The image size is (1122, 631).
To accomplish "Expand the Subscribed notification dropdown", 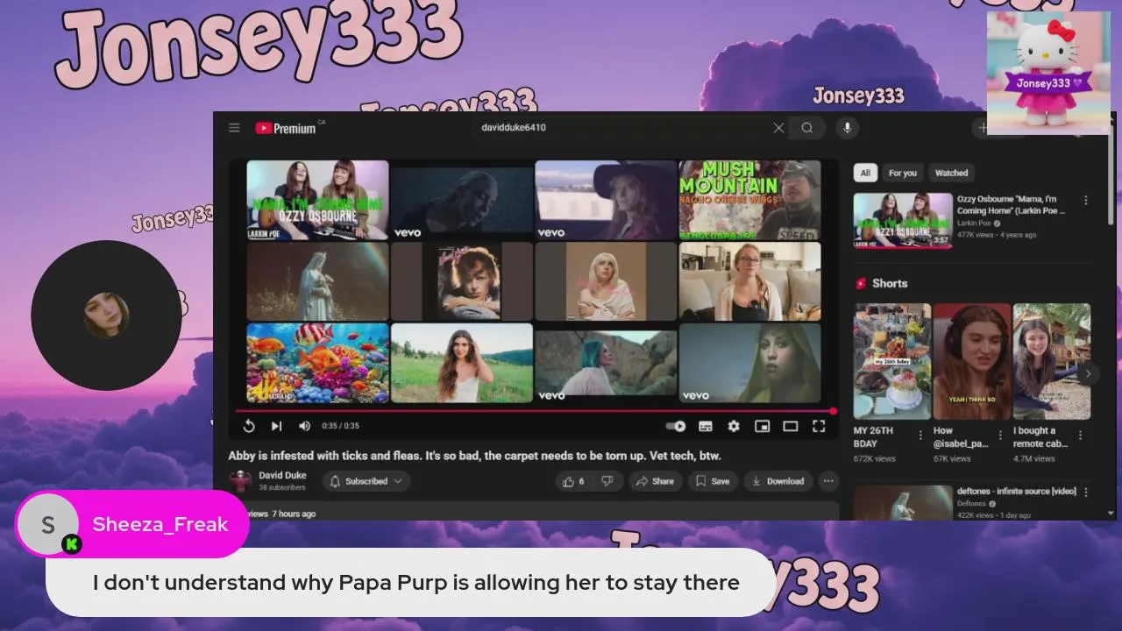I will click(x=366, y=481).
